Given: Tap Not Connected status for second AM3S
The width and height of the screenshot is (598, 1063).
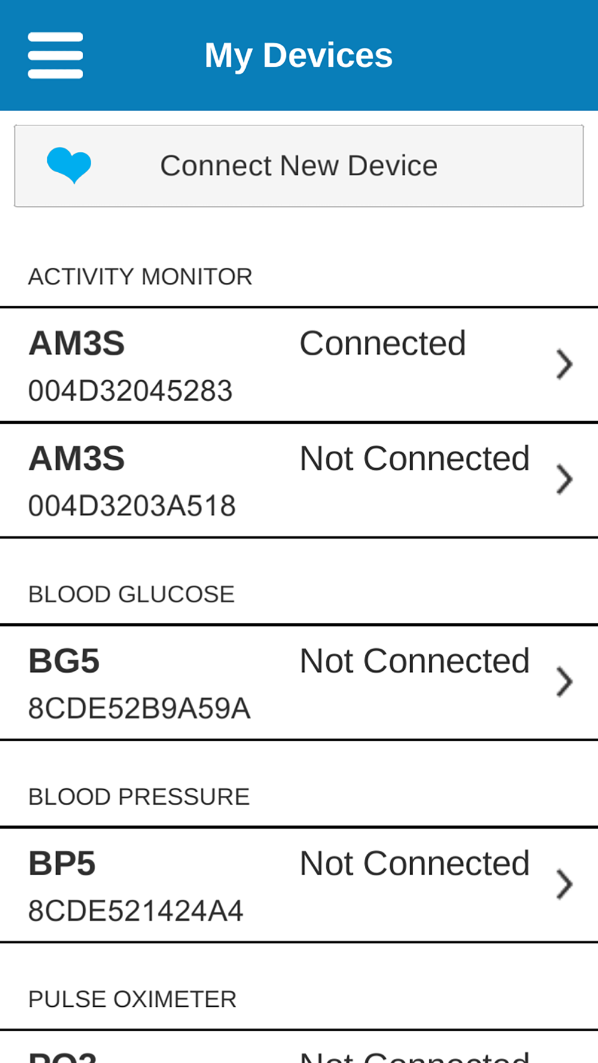Looking at the screenshot, I should tap(414, 459).
